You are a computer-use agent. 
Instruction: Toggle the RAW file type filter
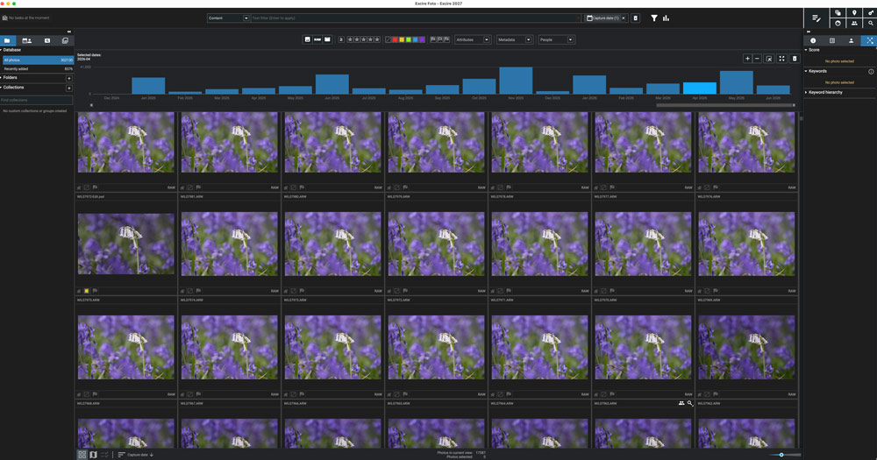[x=317, y=39]
